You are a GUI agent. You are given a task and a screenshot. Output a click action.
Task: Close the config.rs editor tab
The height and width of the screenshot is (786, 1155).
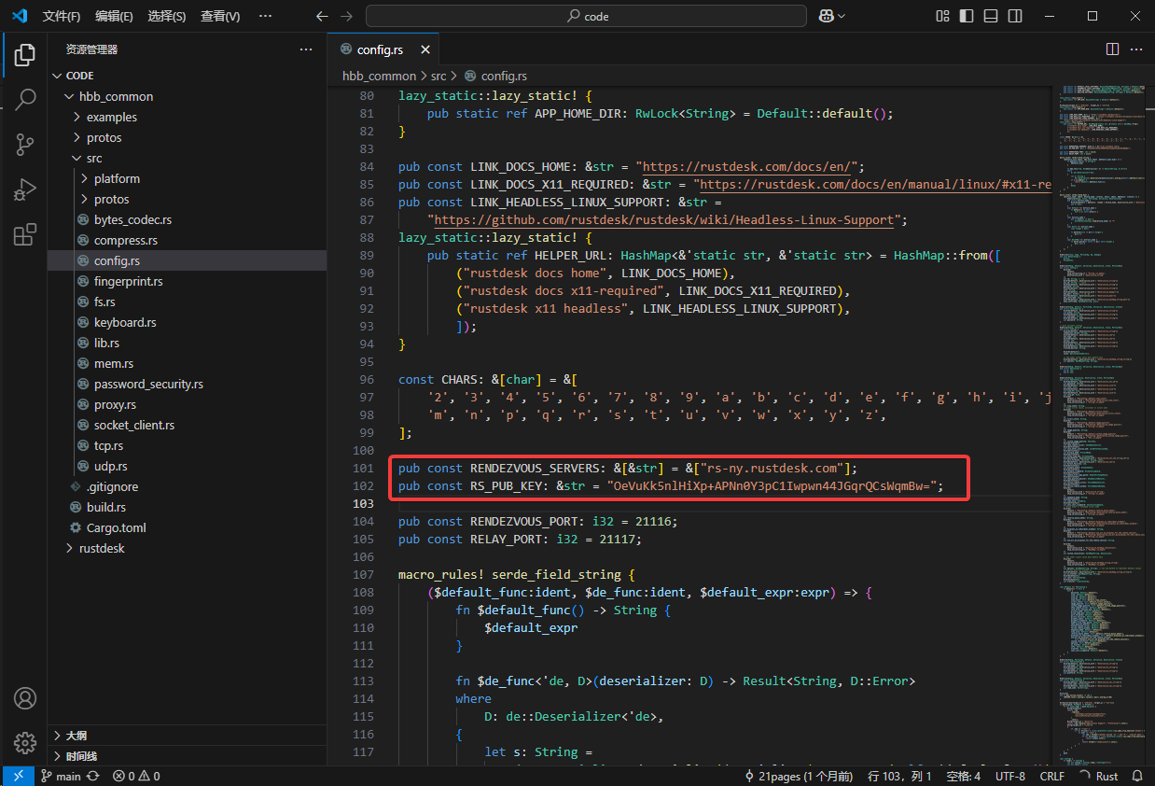pyautogui.click(x=425, y=49)
